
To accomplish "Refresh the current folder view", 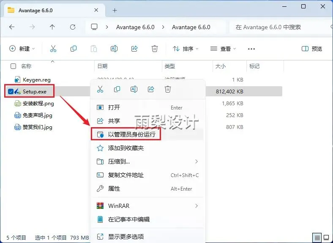I will 73,27.
